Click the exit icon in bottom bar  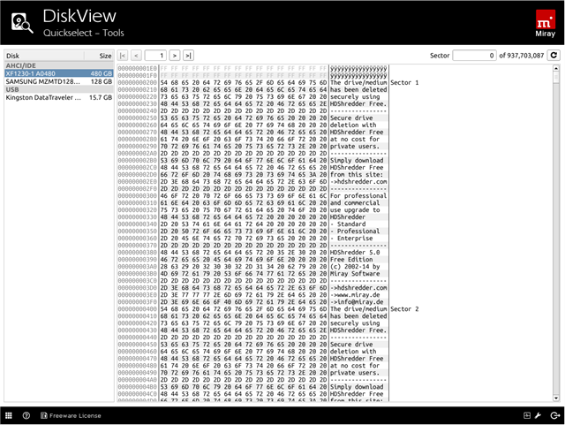pyautogui.click(x=555, y=415)
